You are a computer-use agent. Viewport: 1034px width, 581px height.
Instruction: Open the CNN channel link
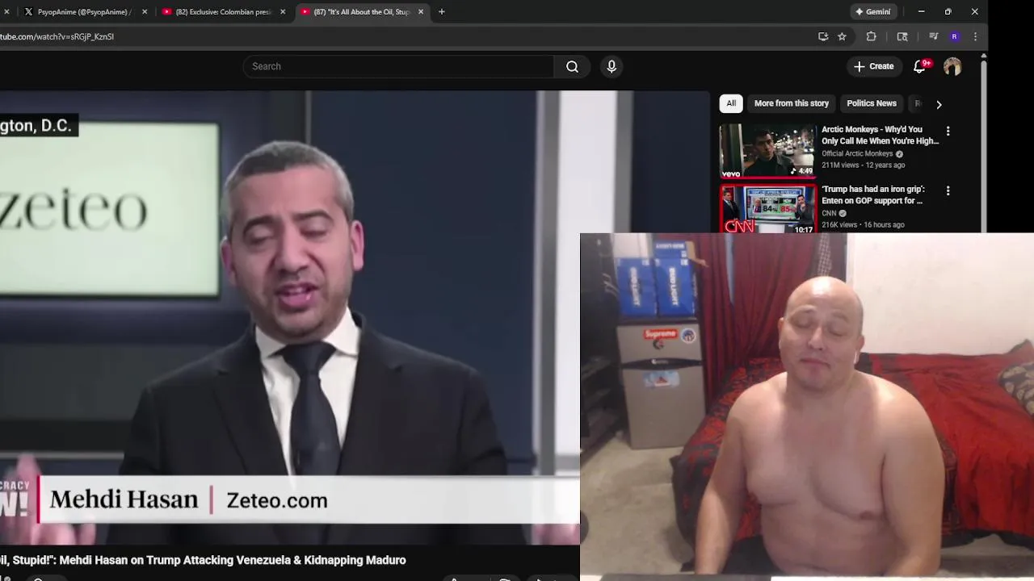pyautogui.click(x=829, y=213)
